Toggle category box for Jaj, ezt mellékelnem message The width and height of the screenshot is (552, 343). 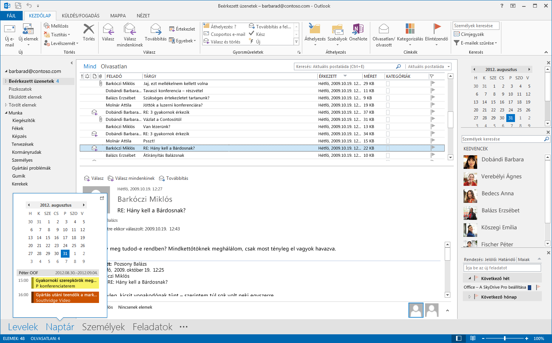click(388, 83)
